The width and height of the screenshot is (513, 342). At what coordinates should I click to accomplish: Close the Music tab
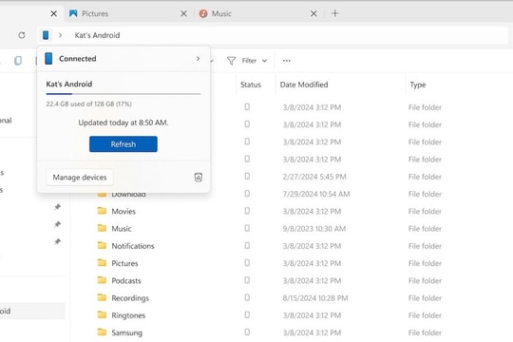[313, 13]
